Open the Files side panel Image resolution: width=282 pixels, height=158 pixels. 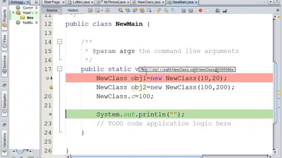4,42
